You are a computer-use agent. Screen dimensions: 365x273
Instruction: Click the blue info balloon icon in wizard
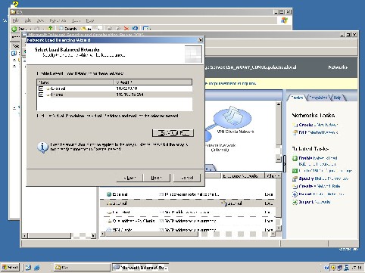coord(42,147)
